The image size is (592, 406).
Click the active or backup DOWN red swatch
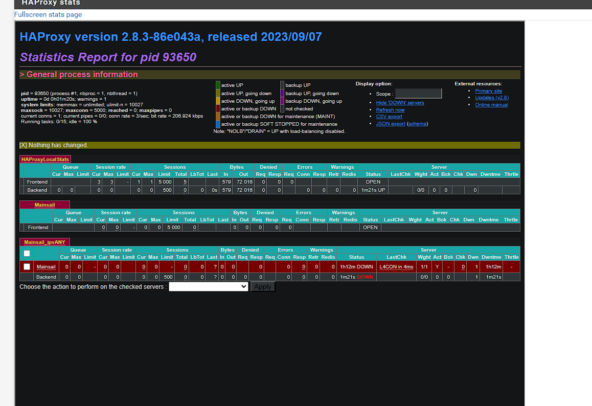click(x=218, y=109)
